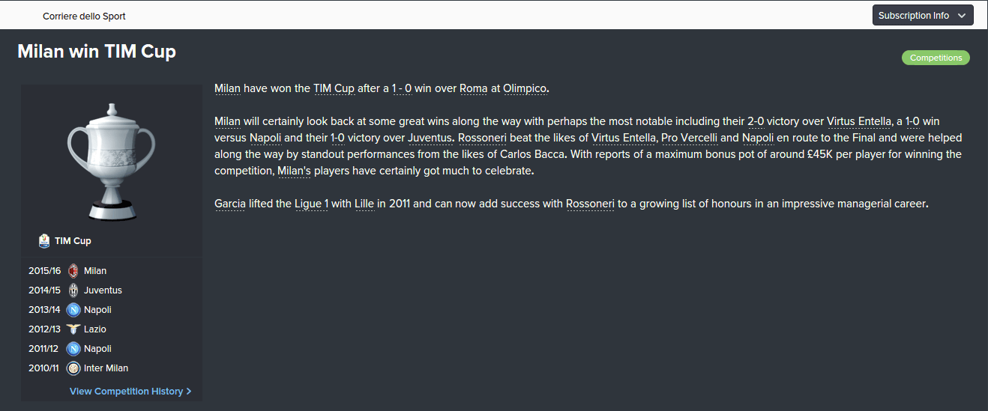
Task: Click the Juventus crest in winners list
Action: 73,290
